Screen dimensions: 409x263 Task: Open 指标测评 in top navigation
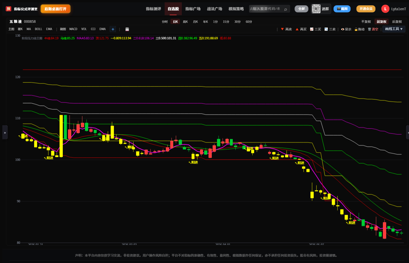[x=153, y=9]
